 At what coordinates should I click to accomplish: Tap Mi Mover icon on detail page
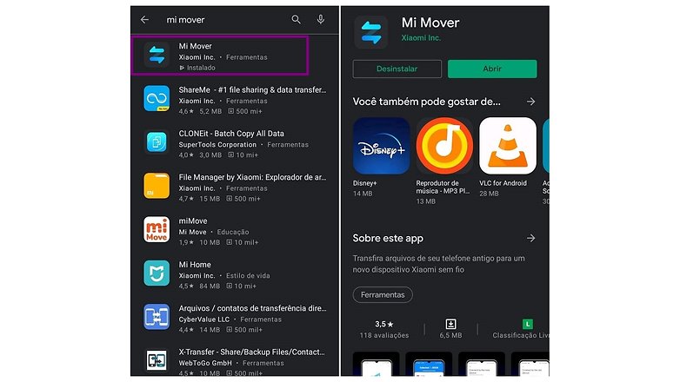click(370, 32)
